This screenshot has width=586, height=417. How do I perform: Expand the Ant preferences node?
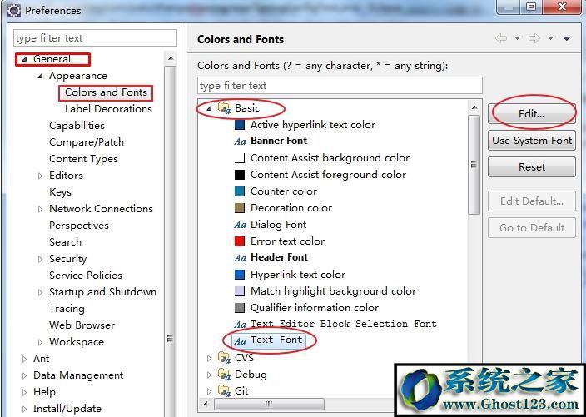[x=25, y=359]
